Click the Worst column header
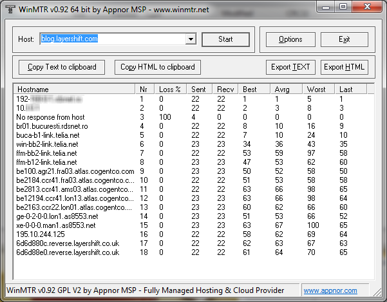The width and height of the screenshot is (387, 302). coord(319,89)
